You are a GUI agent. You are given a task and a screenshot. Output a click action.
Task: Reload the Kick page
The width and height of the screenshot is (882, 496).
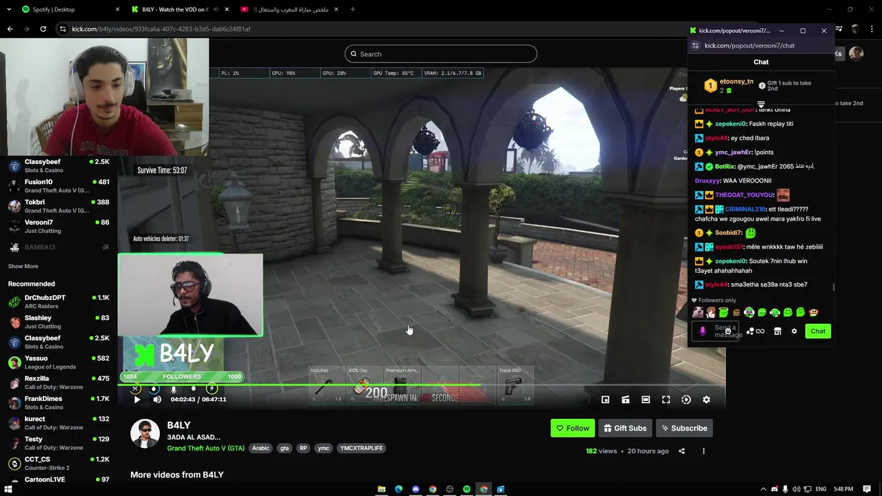pos(43,29)
